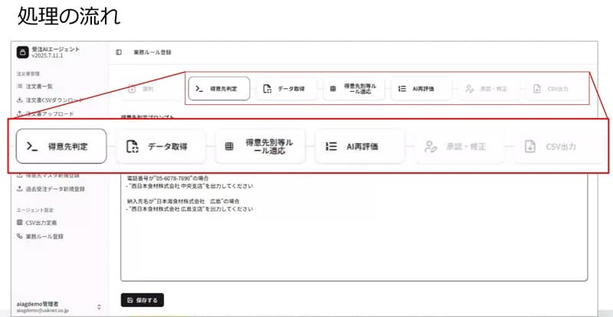Select the enlarged 得意先判定 step tab
Screen dimensions: 613x317
[61, 145]
